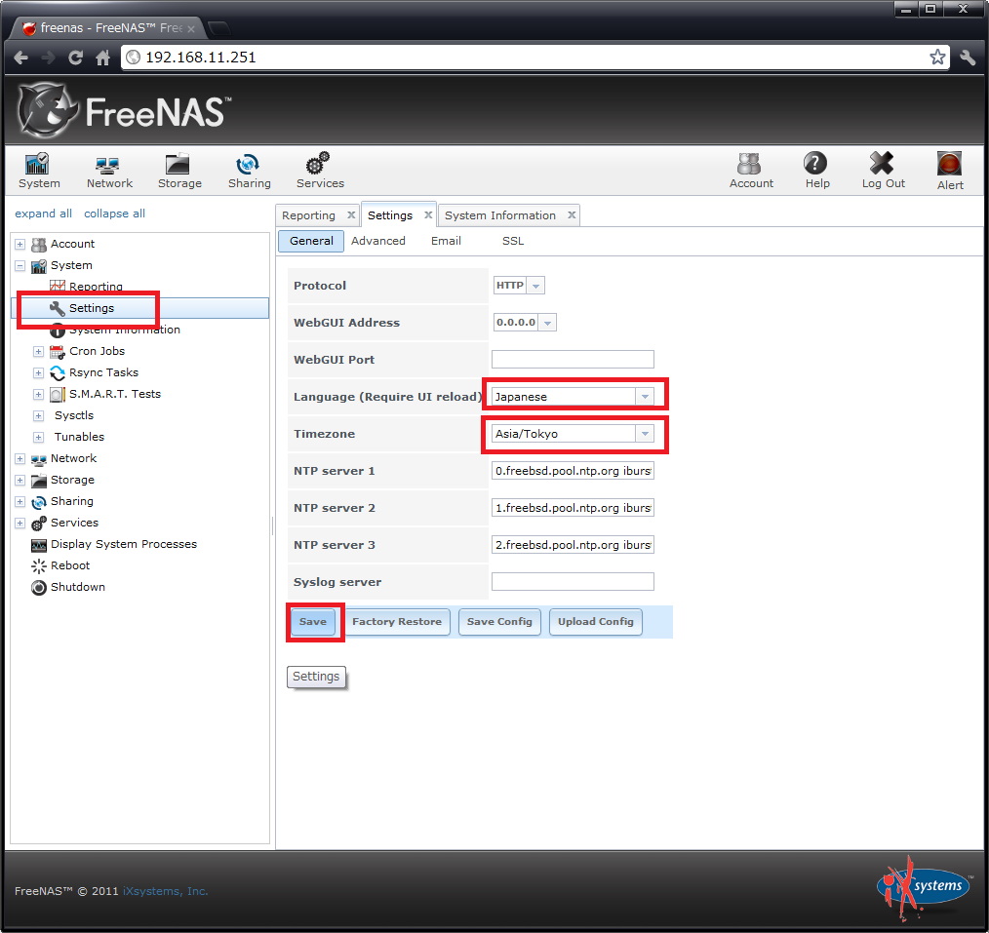Open the WebGUI Address dropdown
This screenshot has height=933, width=989.
[x=548, y=322]
